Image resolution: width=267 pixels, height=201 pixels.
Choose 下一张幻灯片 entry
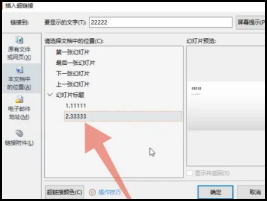73,73
